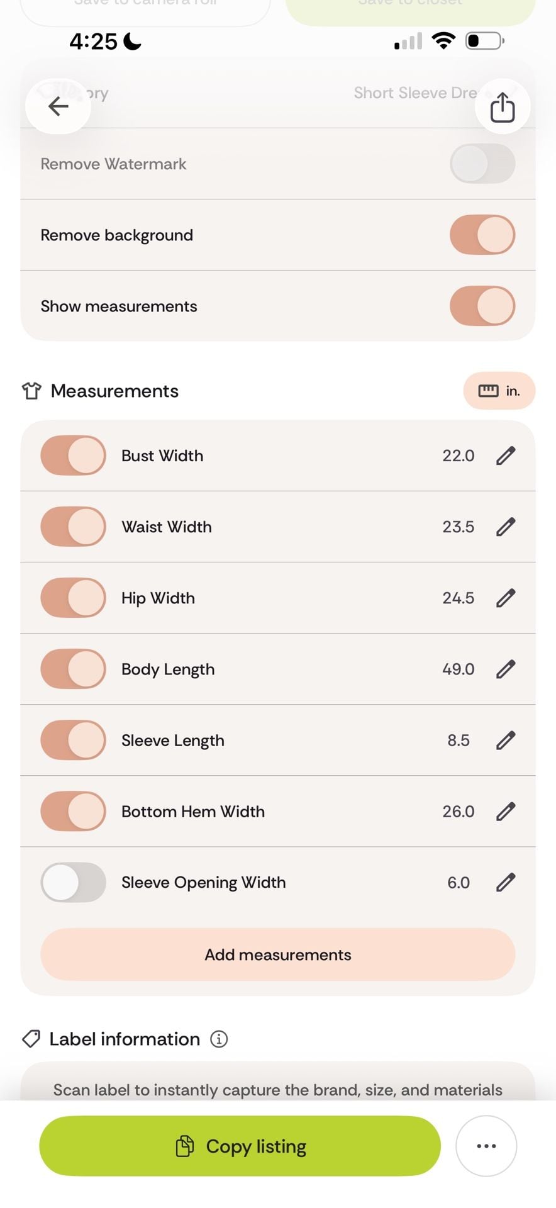Edit the Hip Width value

(506, 598)
